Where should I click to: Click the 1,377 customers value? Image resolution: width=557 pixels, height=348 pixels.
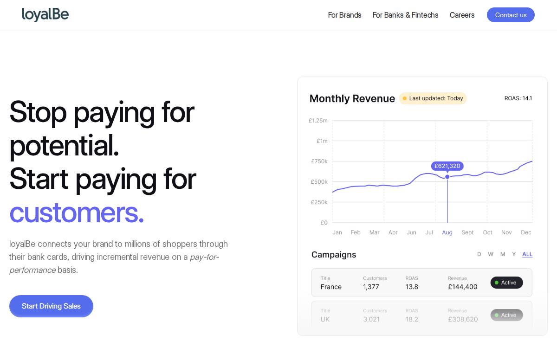371,287
